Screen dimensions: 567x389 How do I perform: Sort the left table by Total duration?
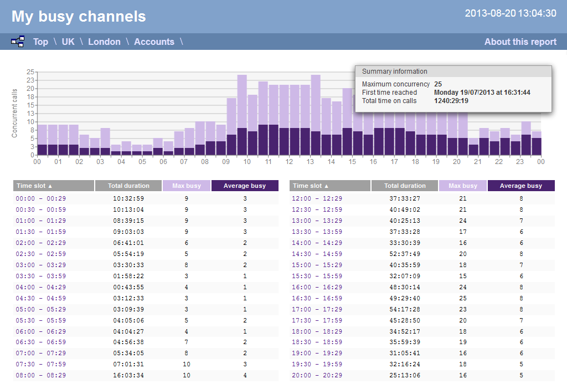[x=128, y=186]
